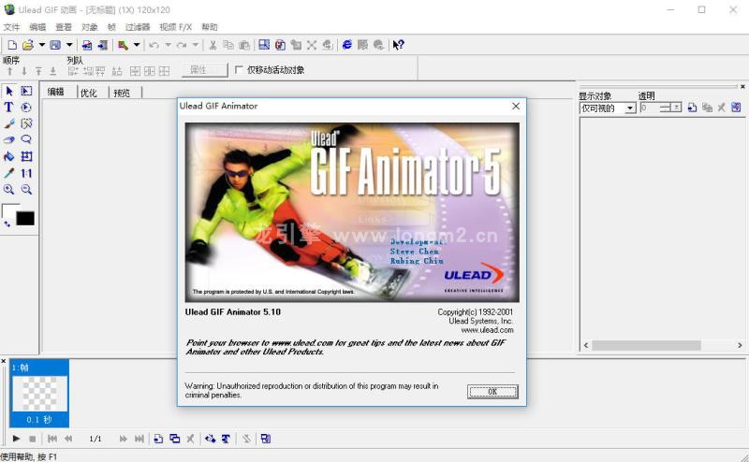The width and height of the screenshot is (749, 462).
Task: Expand the dropdown arrow beside the editor icon
Action: coord(137,45)
